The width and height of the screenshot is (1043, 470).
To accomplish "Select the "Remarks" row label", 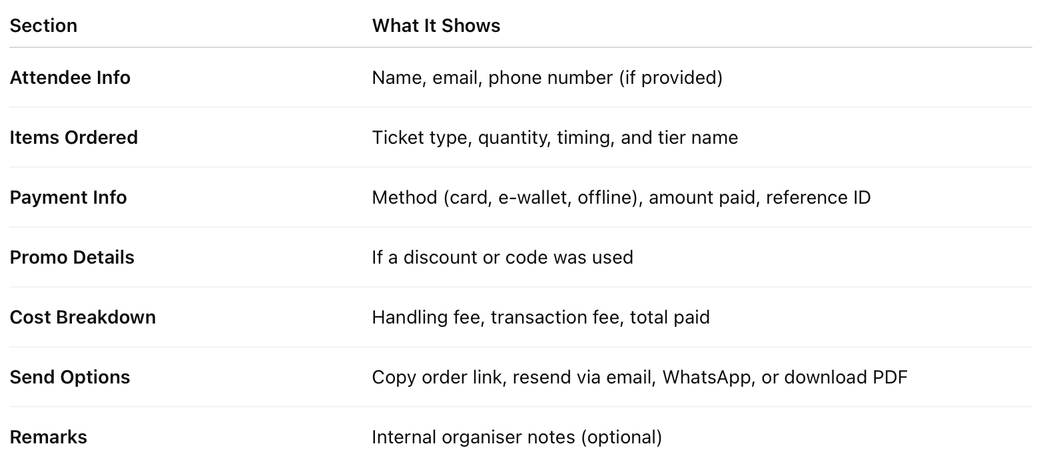I will pyautogui.click(x=48, y=437).
